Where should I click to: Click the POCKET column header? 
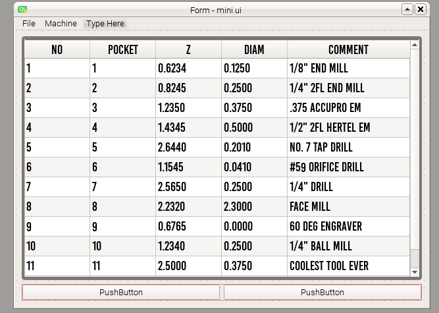122,49
